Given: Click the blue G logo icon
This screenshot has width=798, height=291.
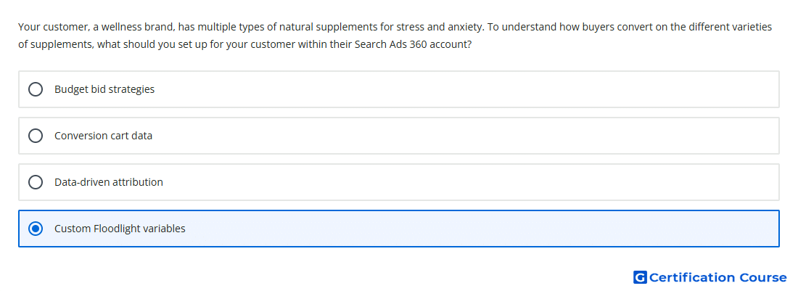Looking at the screenshot, I should click(x=640, y=277).
